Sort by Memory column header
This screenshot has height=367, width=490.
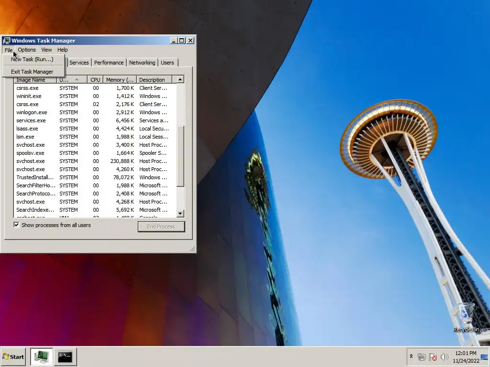tap(120, 80)
